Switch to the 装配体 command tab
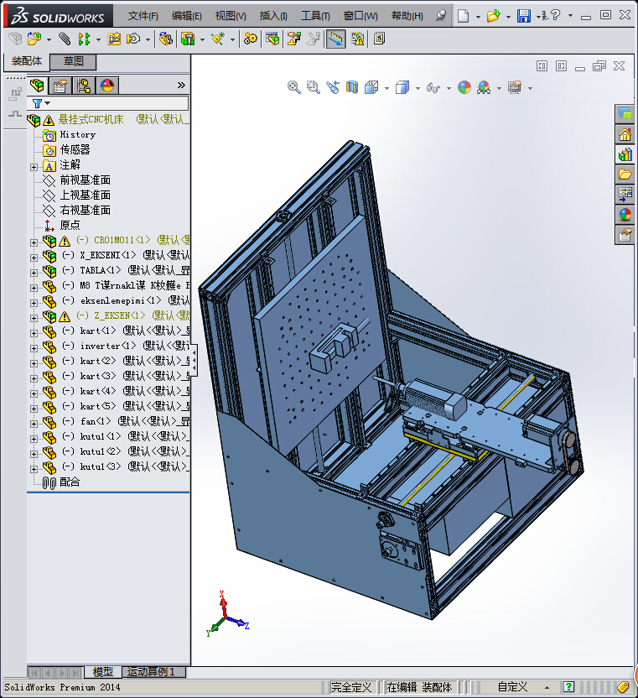This screenshot has width=638, height=698. 26,61
